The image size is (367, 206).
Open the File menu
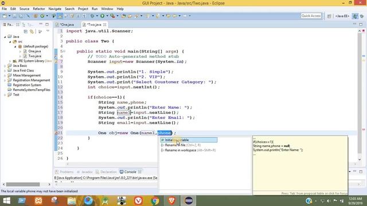coord(4,9)
